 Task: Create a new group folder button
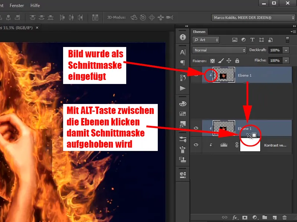coord(265,217)
